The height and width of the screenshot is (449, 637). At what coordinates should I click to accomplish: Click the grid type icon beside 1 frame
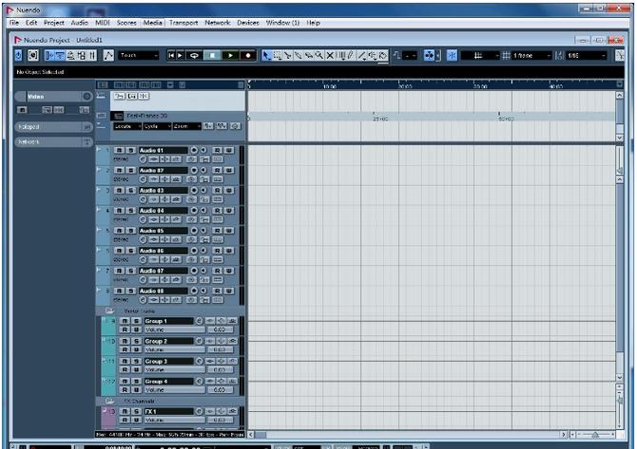pos(506,55)
